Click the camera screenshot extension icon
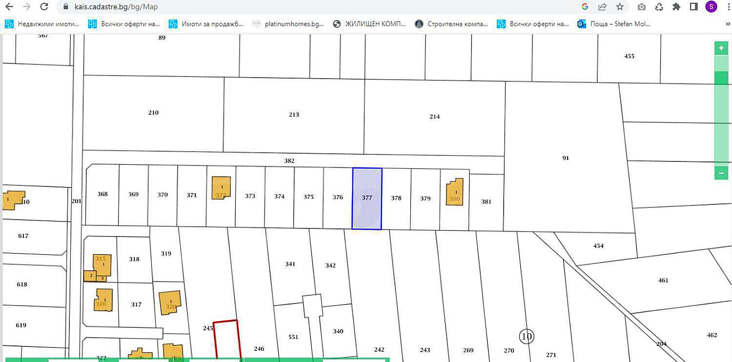Viewport: 732px width, 362px height. pyautogui.click(x=642, y=7)
